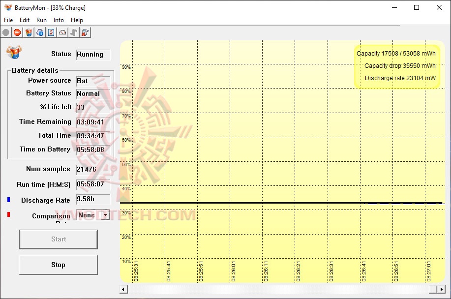
Task: Click the Time Remaining value 03:09:41
Action: pyautogui.click(x=93, y=122)
